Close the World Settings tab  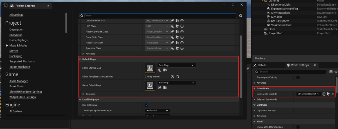pos(315,65)
